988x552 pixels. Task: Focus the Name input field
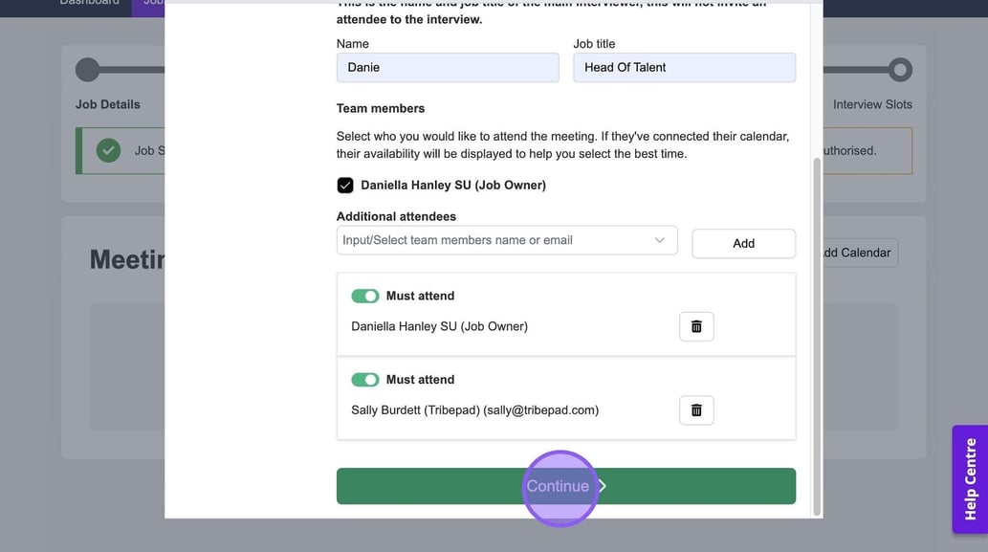pos(447,68)
